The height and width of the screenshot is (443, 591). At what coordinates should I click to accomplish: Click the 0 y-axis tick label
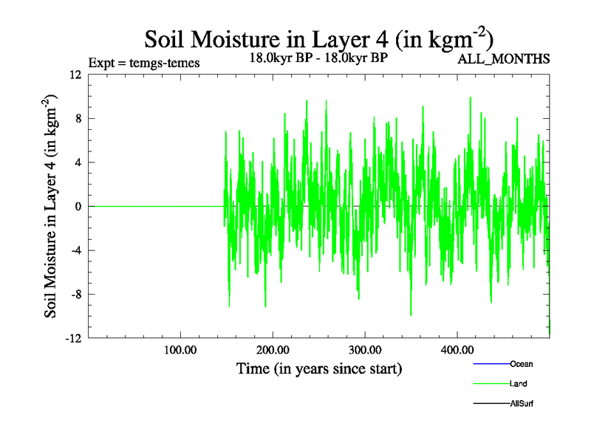tap(78, 207)
